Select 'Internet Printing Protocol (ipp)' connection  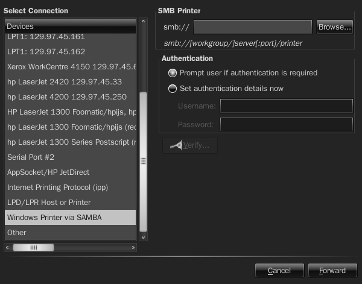coord(70,188)
